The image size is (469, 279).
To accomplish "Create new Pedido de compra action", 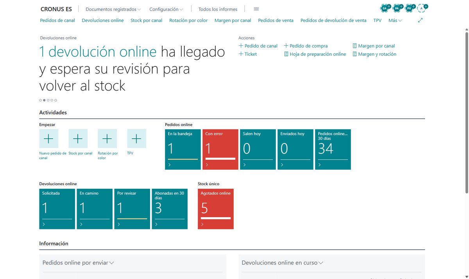I will 306,46.
